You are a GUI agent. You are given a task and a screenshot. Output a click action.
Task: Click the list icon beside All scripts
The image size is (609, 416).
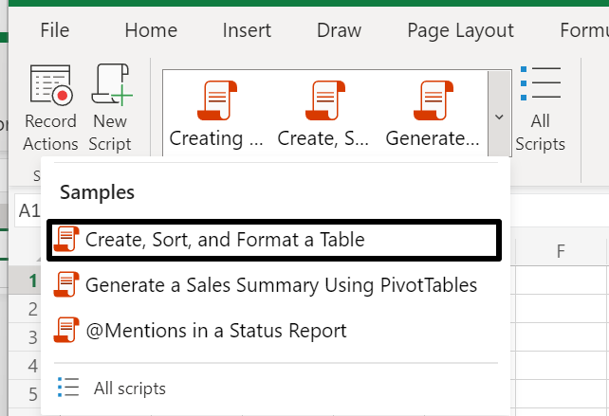[67, 388]
